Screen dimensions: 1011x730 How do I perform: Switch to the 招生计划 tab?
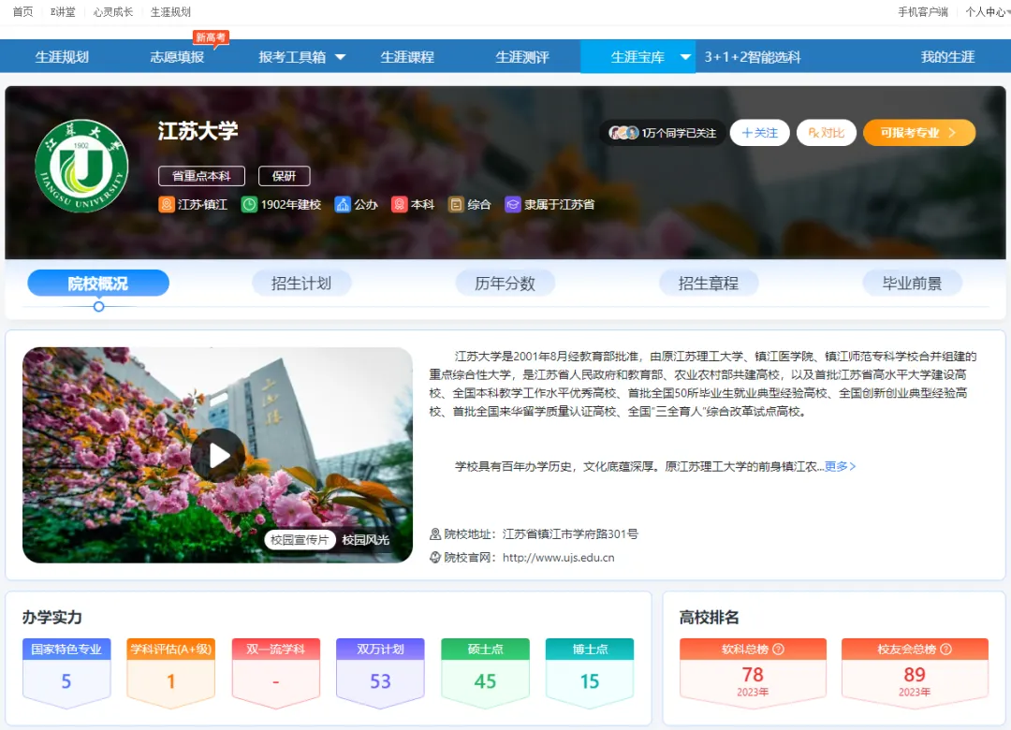point(301,283)
